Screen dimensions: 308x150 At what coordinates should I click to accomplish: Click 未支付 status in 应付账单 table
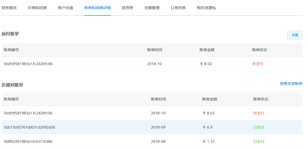pos(258,64)
